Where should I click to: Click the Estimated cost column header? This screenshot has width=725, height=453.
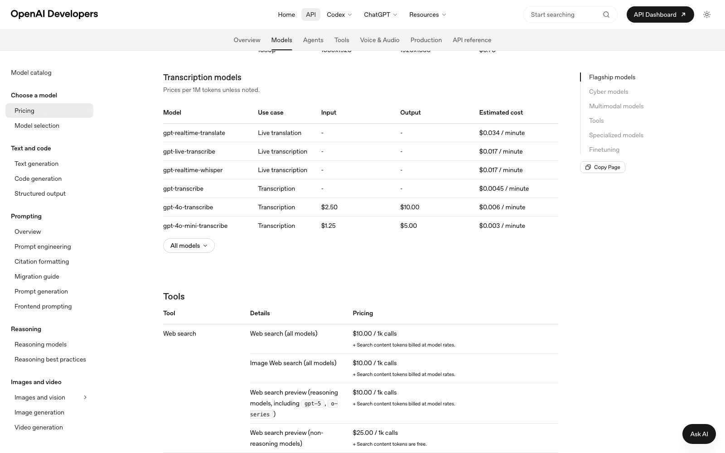pos(501,112)
